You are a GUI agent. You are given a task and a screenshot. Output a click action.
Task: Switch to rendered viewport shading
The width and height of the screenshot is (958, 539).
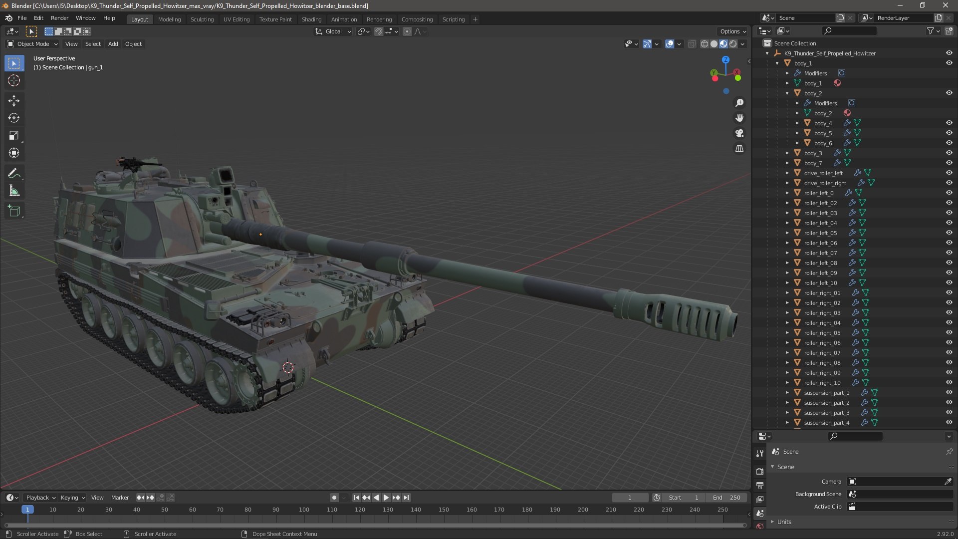[x=733, y=44]
